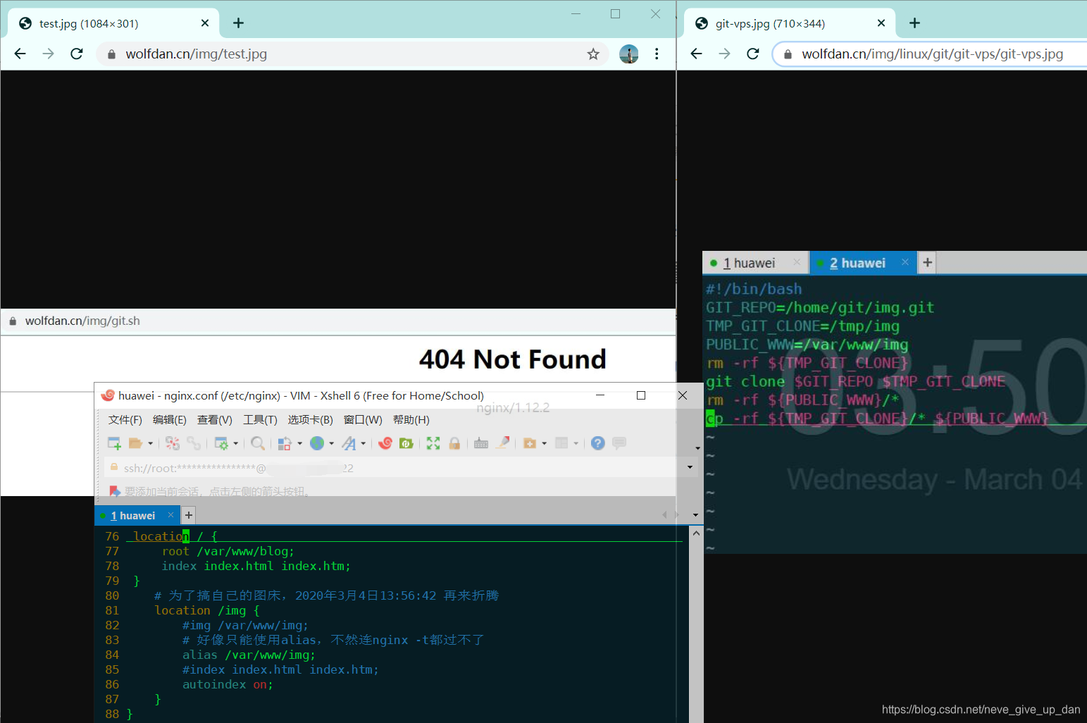This screenshot has height=723, width=1087.
Task: Close the git-vps.jpg browser tab
Action: click(x=881, y=23)
